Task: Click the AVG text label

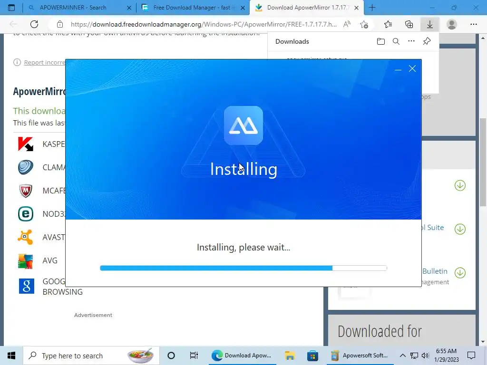Action: (50, 261)
